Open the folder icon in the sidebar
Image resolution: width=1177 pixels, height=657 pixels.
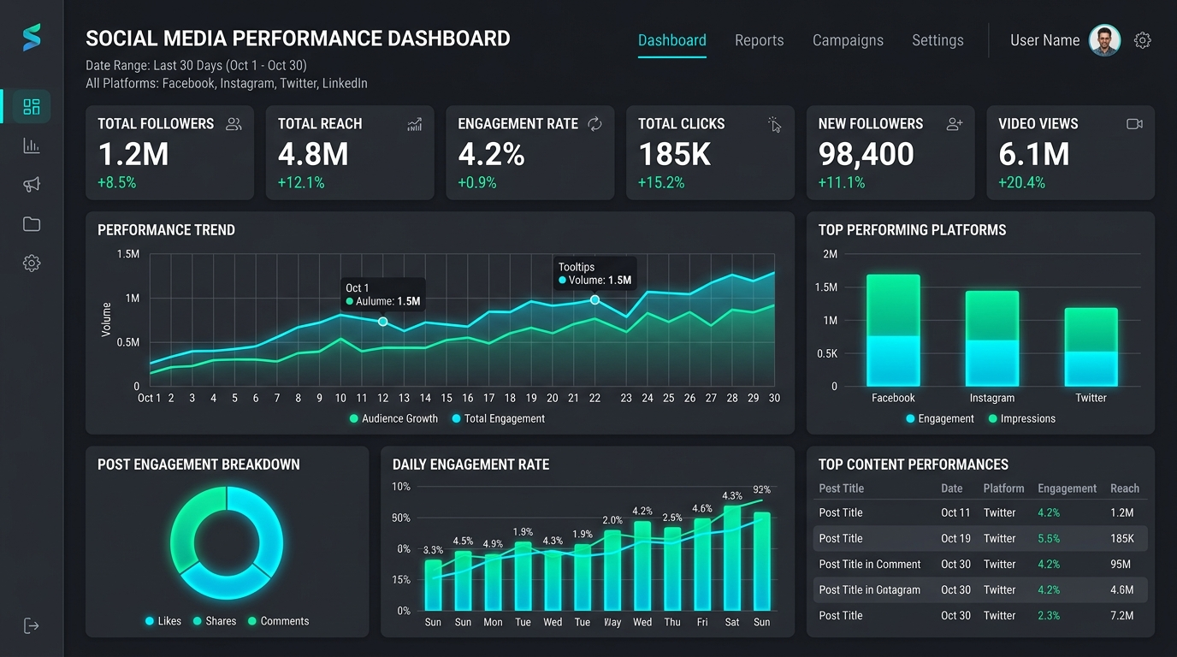pyautogui.click(x=31, y=223)
